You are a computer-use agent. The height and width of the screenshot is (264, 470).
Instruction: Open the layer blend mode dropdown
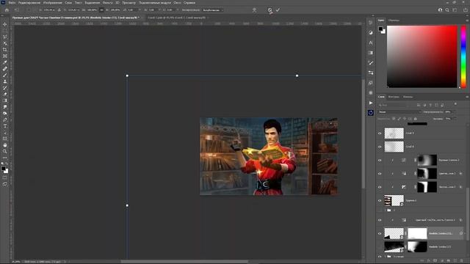pyautogui.click(x=399, y=112)
